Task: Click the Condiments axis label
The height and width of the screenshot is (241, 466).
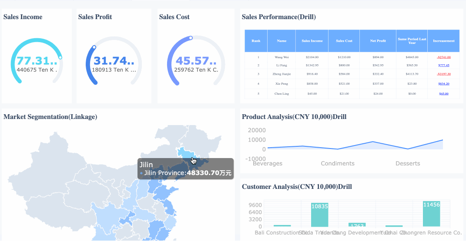Action: (338, 164)
